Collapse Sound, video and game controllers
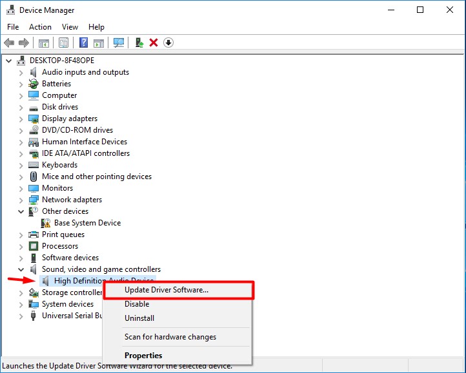 [x=21, y=269]
